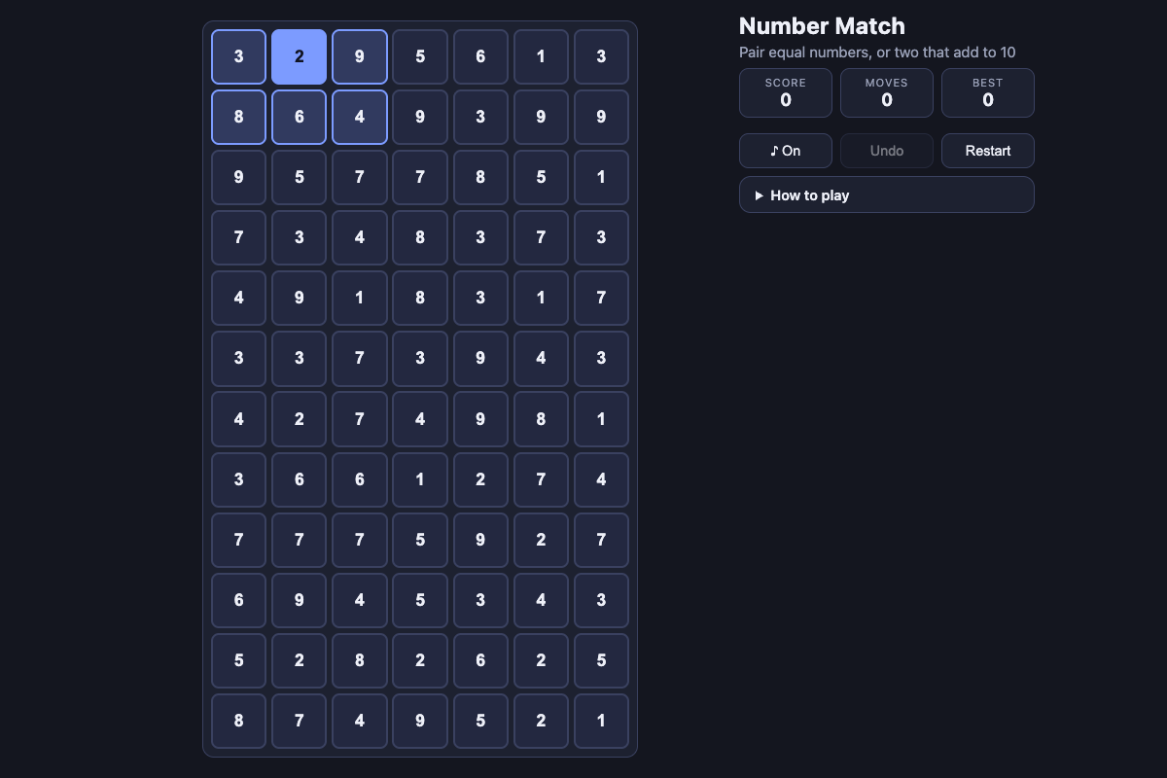Choose the 1 tile in the seventh row

click(601, 419)
